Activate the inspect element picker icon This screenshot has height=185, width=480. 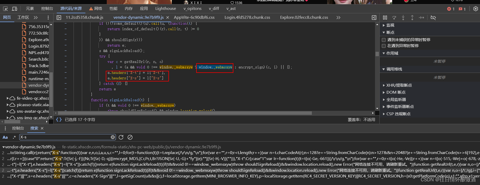point(5,9)
